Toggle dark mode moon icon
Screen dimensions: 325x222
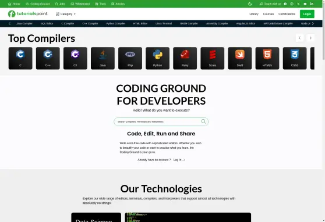pyautogui.click(x=250, y=3)
